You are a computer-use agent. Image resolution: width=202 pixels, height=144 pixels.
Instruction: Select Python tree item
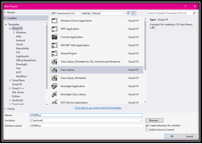pos(16,96)
